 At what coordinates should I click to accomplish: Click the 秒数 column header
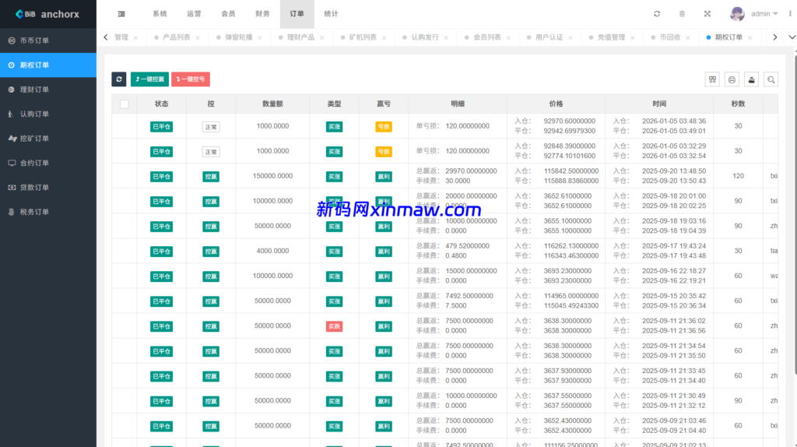click(738, 104)
